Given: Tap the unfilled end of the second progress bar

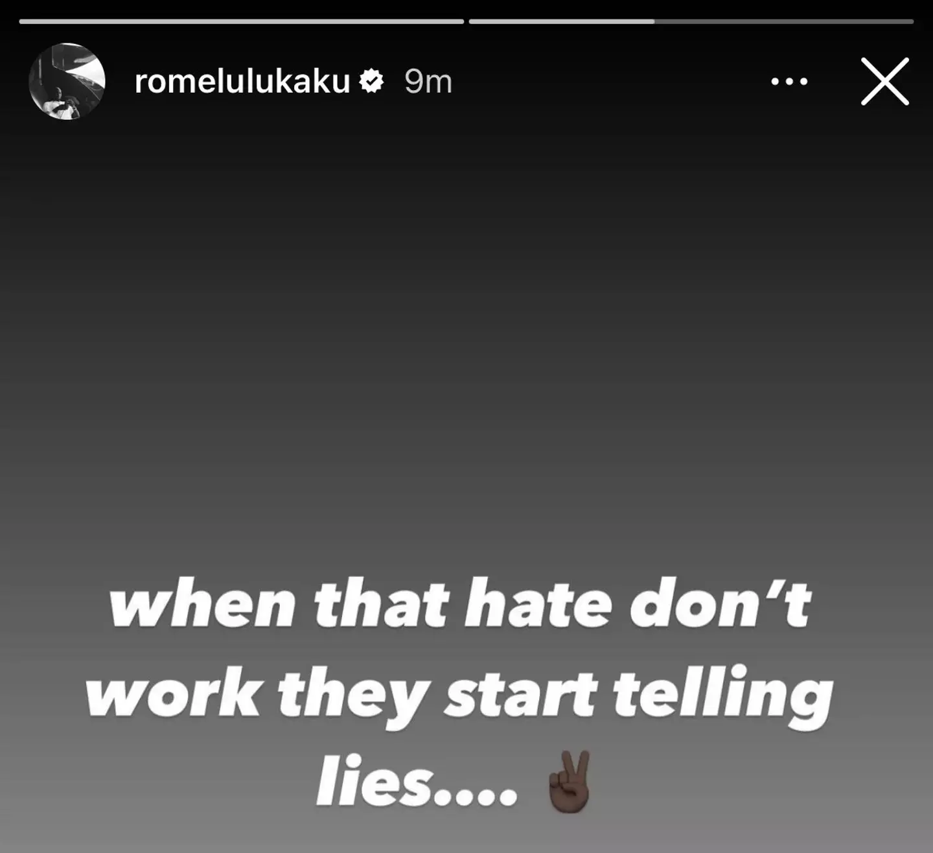Looking at the screenshot, I should coord(784,21).
